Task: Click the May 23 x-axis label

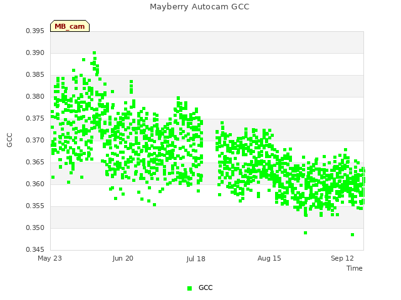Action: (x=49, y=258)
